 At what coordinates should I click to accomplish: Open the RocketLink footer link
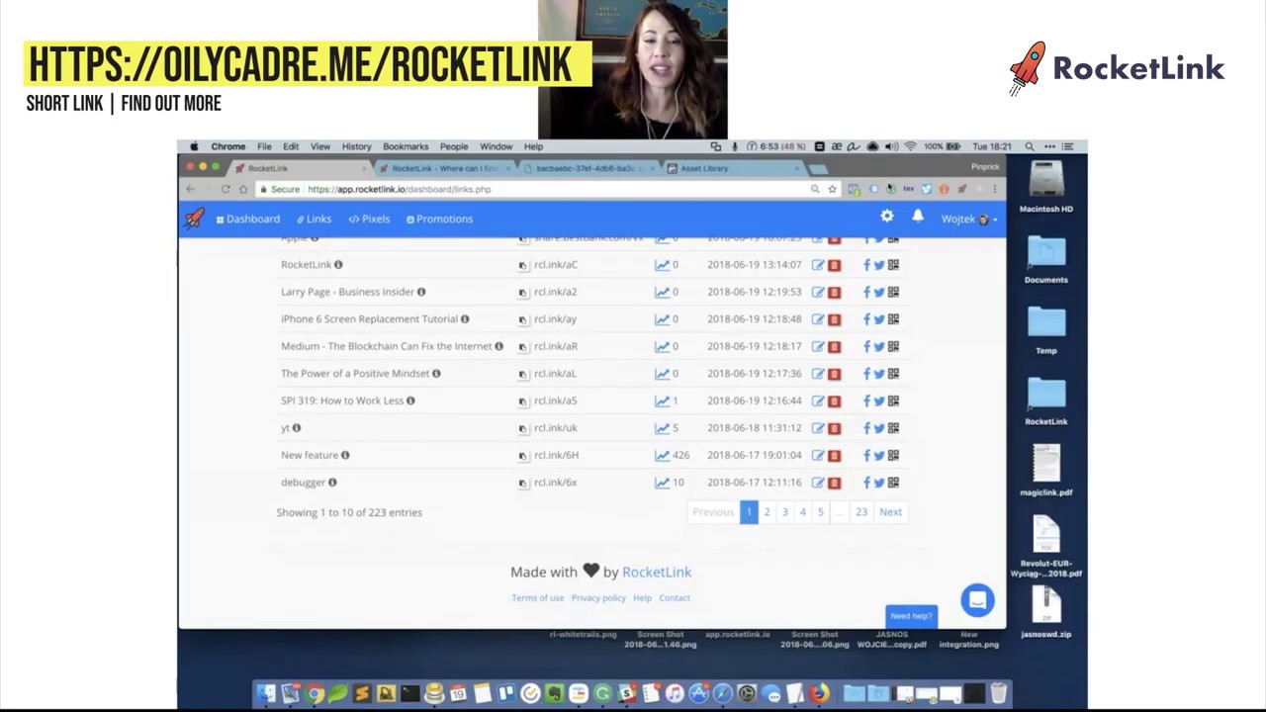[x=657, y=572]
